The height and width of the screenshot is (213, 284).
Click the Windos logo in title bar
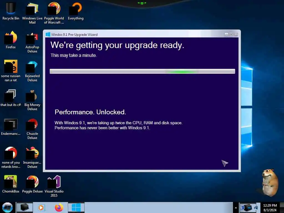coord(48,34)
